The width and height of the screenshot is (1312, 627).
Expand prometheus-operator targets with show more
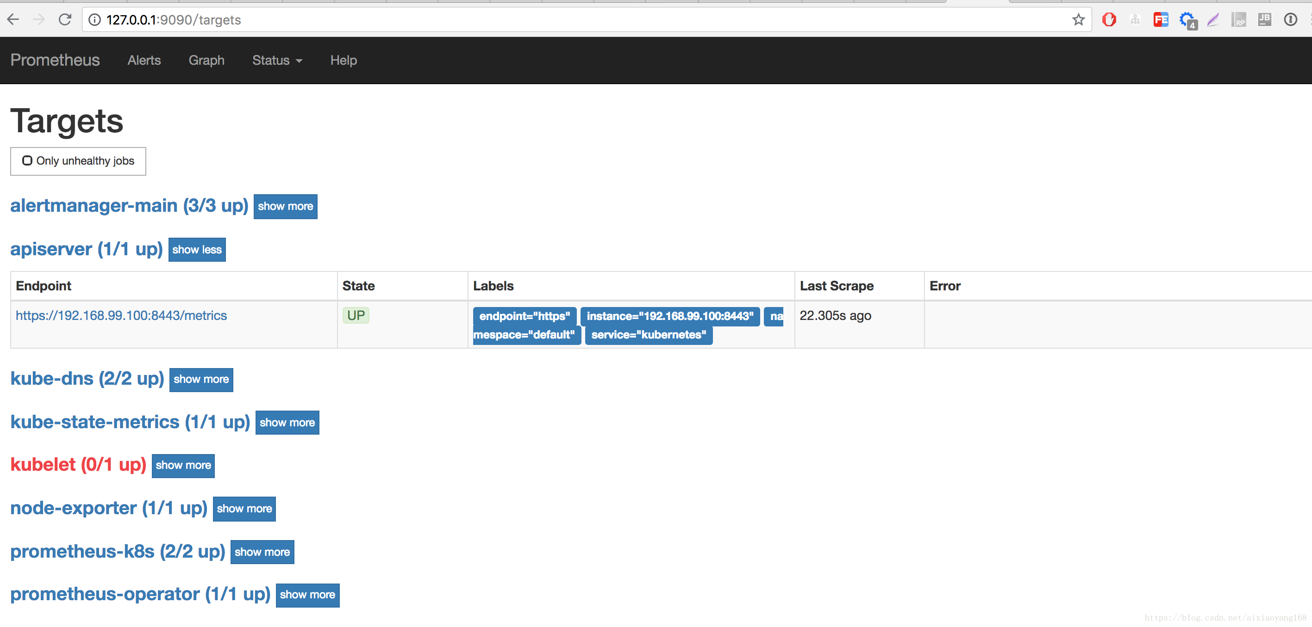pos(307,595)
